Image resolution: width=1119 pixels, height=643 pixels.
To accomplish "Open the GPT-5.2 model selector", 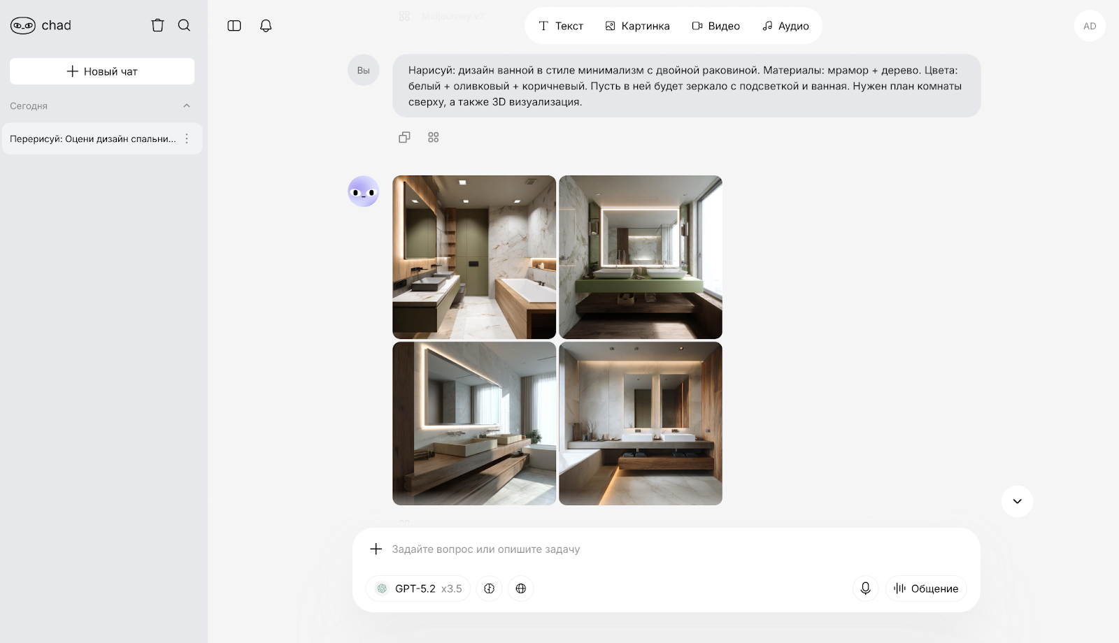I will tap(418, 588).
